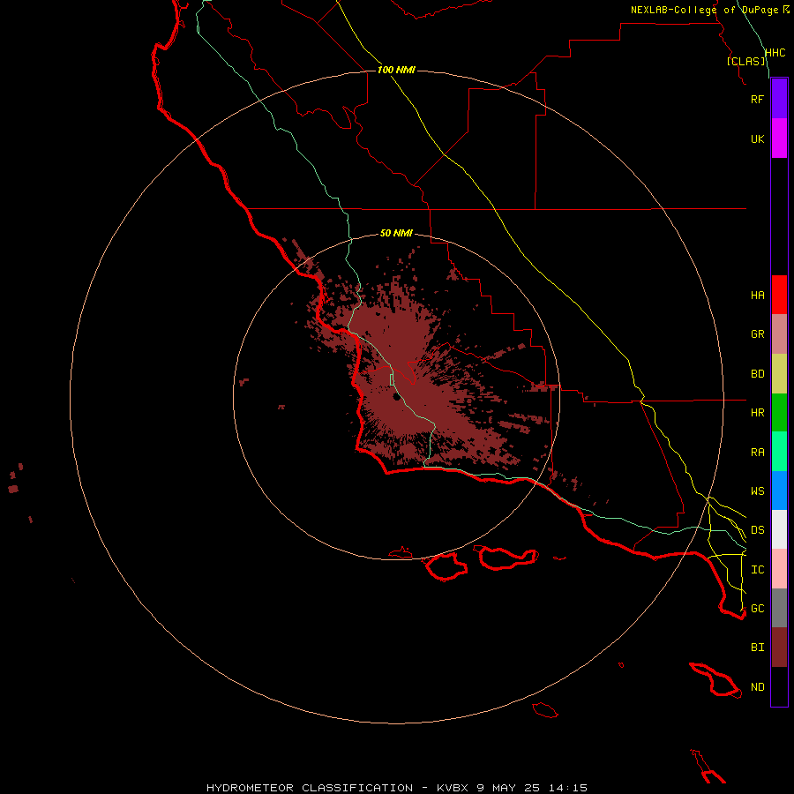
Task: Pick the light green RA legend swatch
Action: 779,452
